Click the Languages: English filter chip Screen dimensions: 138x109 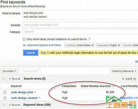pos(108,45)
